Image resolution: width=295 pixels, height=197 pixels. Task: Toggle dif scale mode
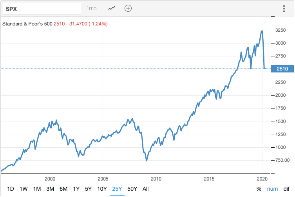pos(286,189)
